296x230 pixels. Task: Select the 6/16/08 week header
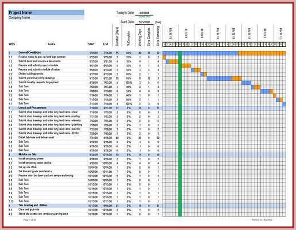coord(218,33)
